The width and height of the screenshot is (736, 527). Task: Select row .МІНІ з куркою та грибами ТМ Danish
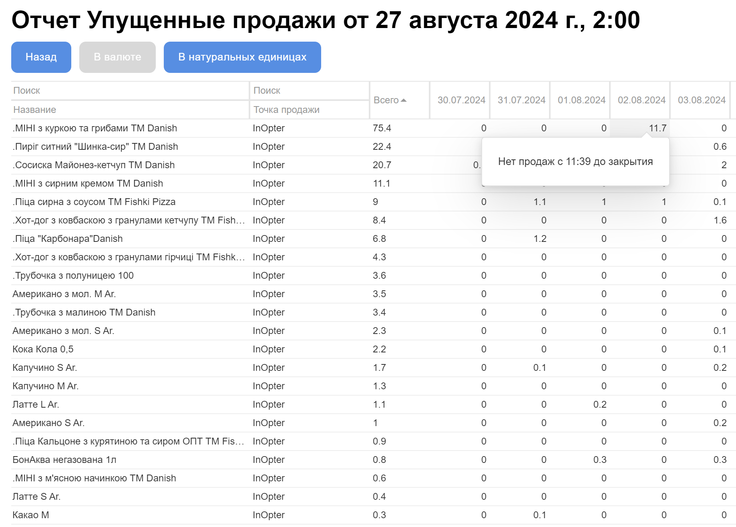click(x=373, y=128)
